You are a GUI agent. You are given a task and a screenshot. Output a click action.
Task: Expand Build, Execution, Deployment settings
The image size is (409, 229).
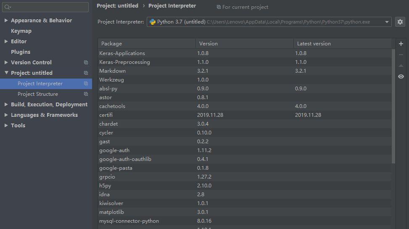6,105
